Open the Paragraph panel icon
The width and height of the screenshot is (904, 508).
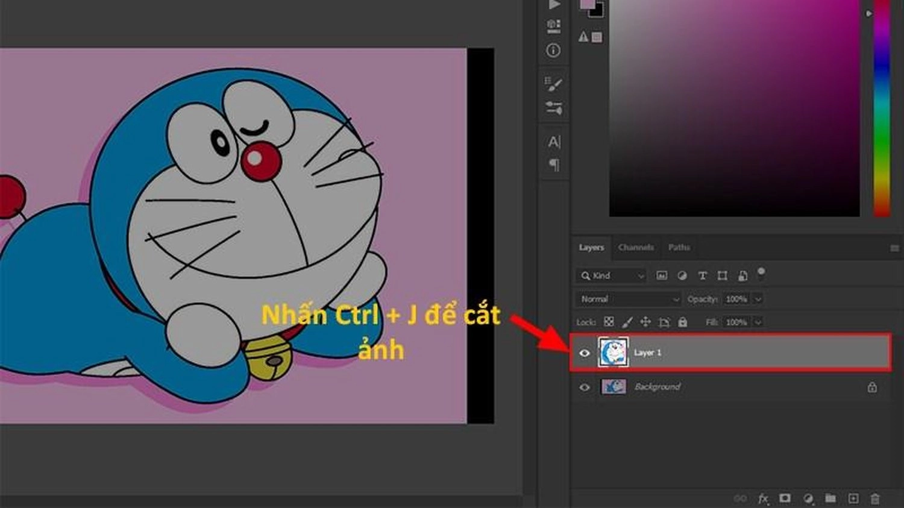(x=554, y=165)
